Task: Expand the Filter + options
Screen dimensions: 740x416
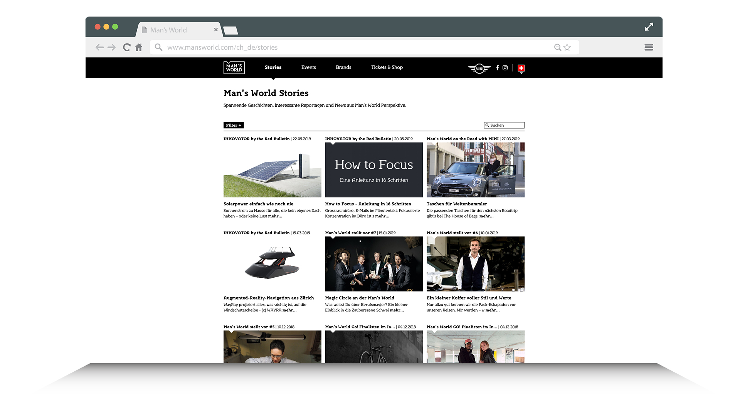Action: 234,125
